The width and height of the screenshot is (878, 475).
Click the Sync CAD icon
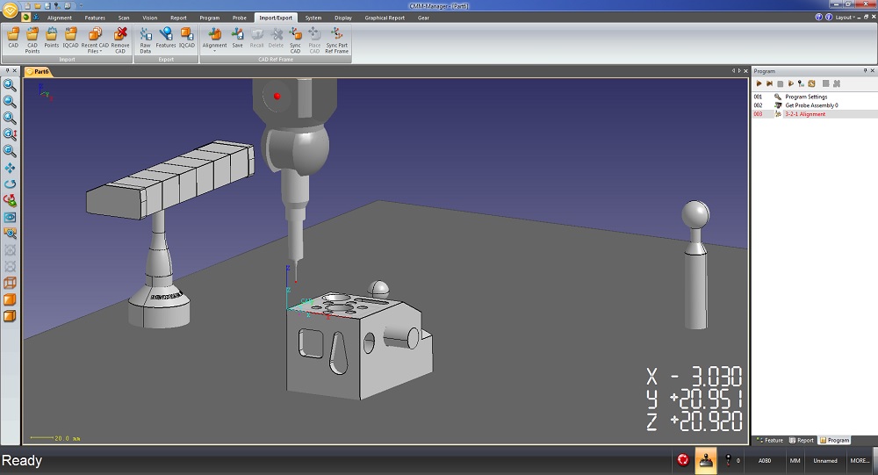[x=295, y=36]
